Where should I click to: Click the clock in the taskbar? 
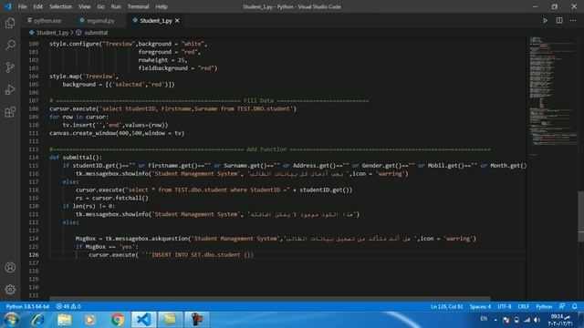coord(560,320)
